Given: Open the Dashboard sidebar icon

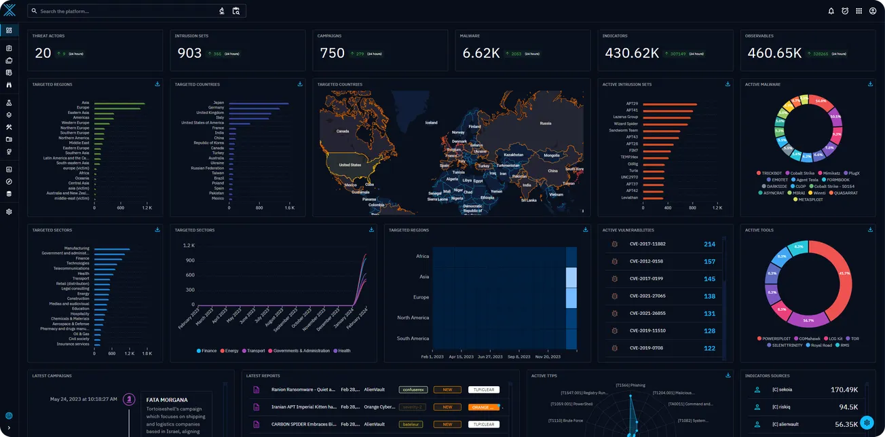Looking at the screenshot, I should (9, 31).
